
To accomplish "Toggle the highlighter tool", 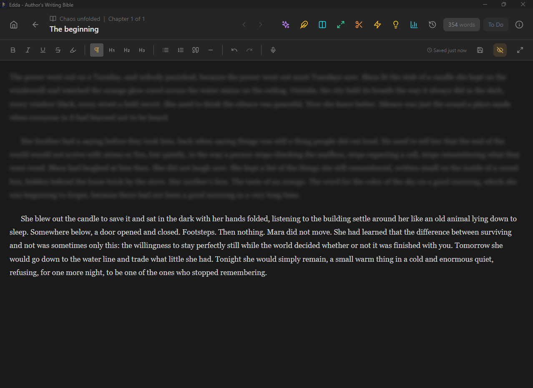I will click(x=73, y=50).
